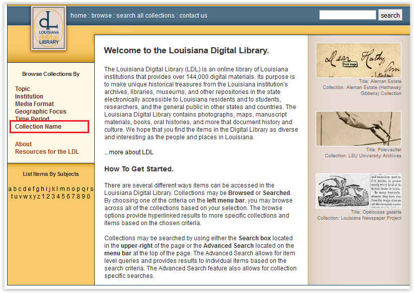
Task: List subjects starting with letter g
Action: click(38, 189)
